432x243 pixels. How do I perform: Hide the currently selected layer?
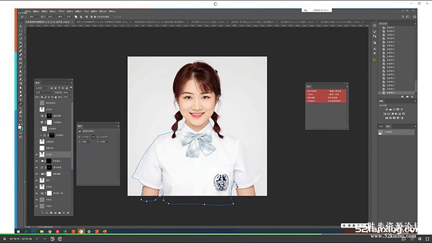pyautogui.click(x=36, y=154)
